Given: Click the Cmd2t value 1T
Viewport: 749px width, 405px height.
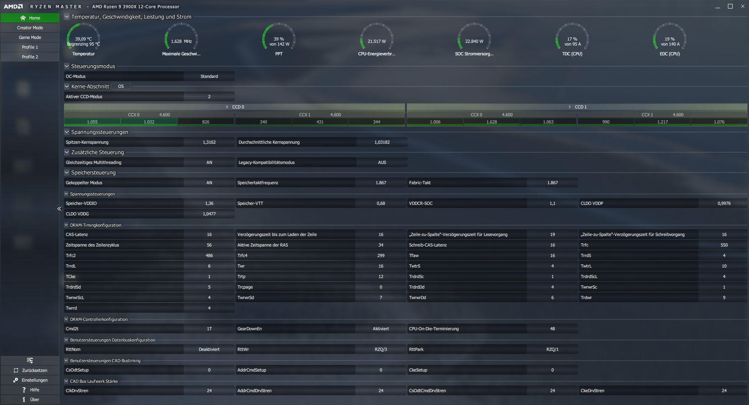Looking at the screenshot, I should [209, 329].
